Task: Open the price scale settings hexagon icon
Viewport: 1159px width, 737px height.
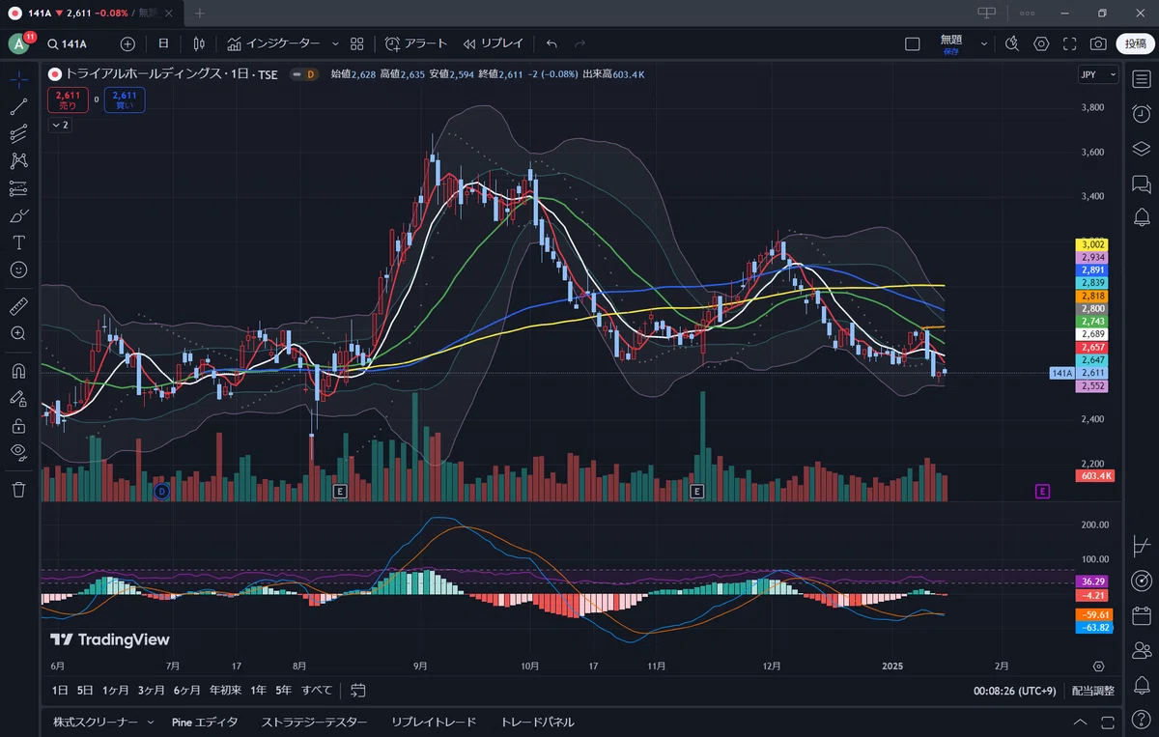Action: click(x=1099, y=666)
